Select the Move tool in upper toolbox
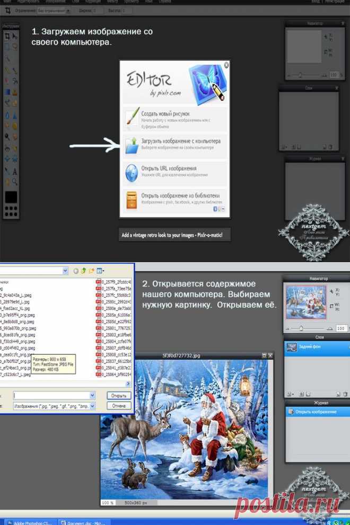 click(x=15, y=36)
